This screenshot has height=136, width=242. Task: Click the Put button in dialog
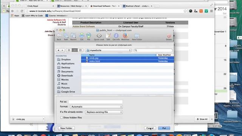[164, 128]
